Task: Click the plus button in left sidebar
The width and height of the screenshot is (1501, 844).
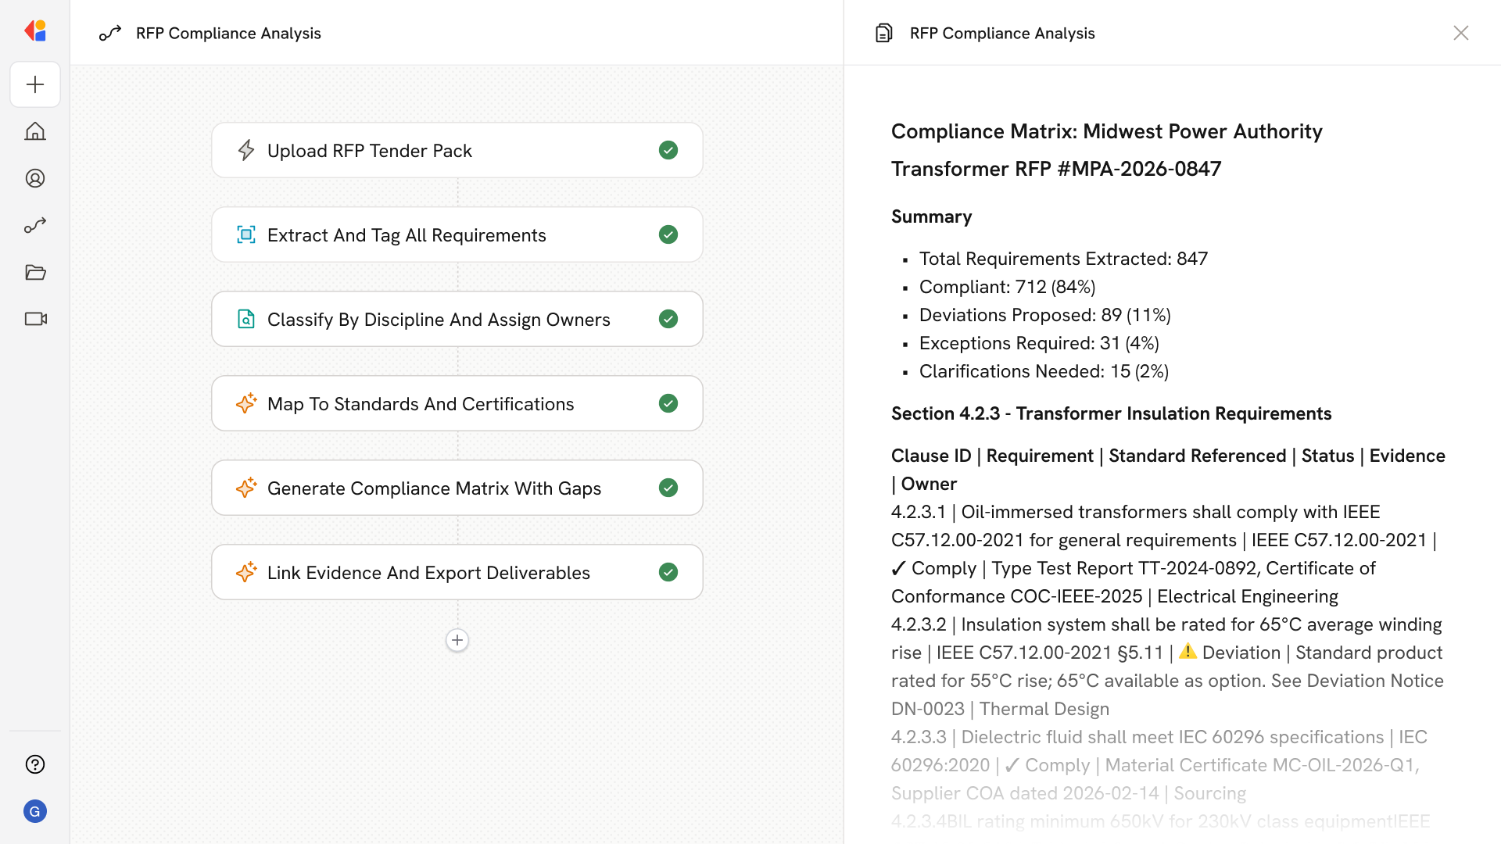Action: pyautogui.click(x=35, y=84)
